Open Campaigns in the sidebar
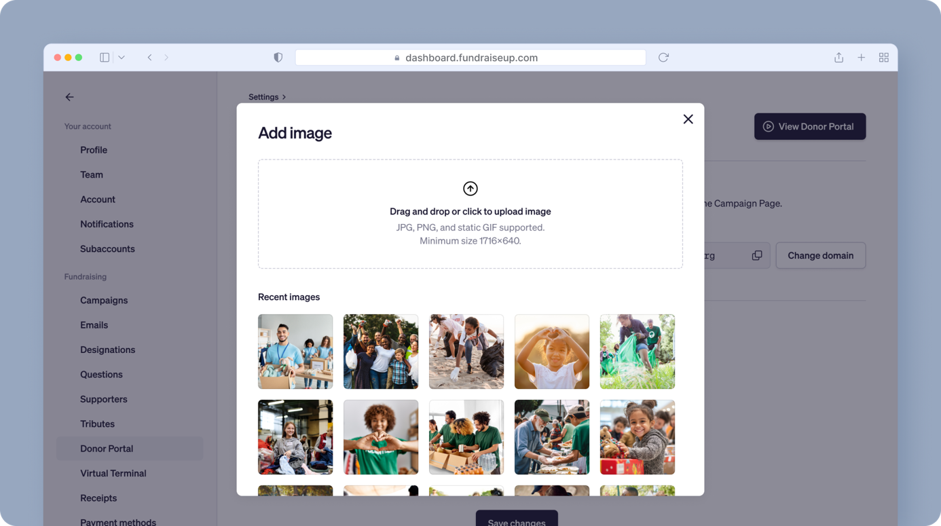 point(104,300)
